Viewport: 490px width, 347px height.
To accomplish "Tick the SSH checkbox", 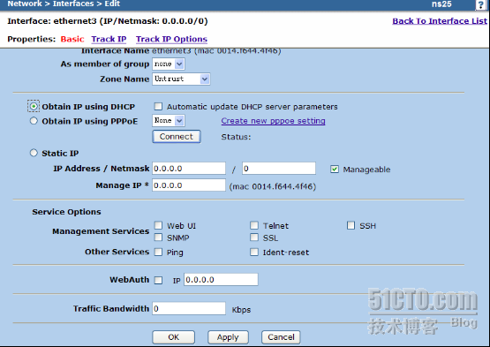I will (351, 225).
